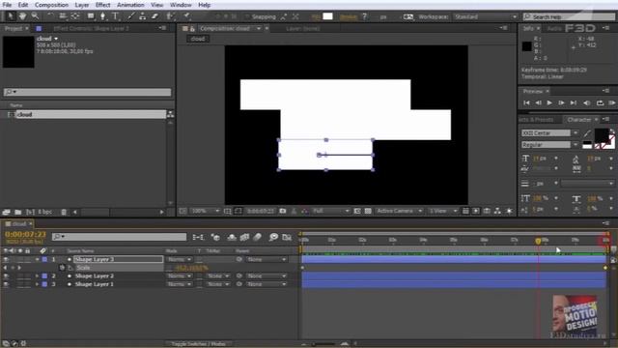Take a snapshot with the viewer camera icon

[x=283, y=211]
